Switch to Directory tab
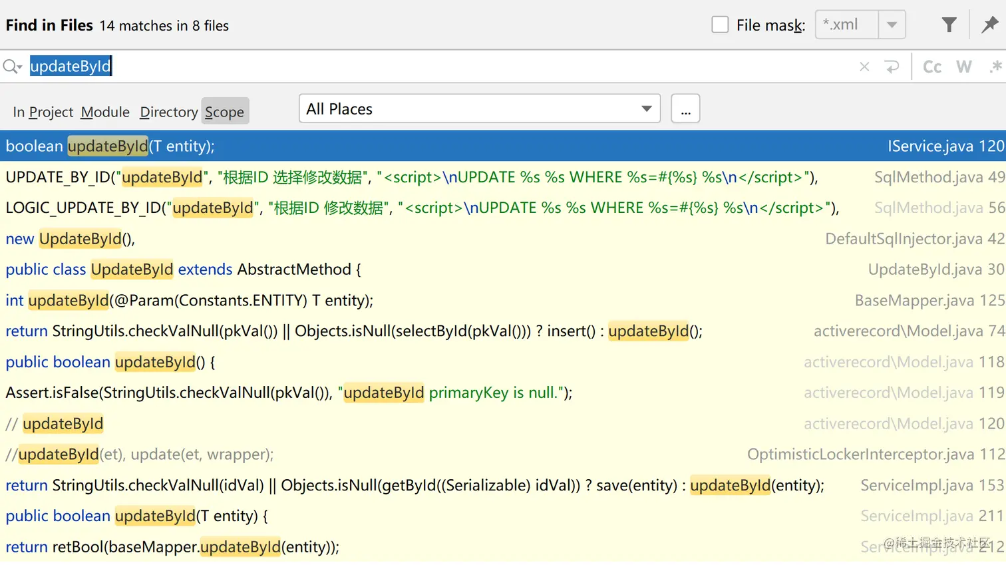 tap(168, 112)
